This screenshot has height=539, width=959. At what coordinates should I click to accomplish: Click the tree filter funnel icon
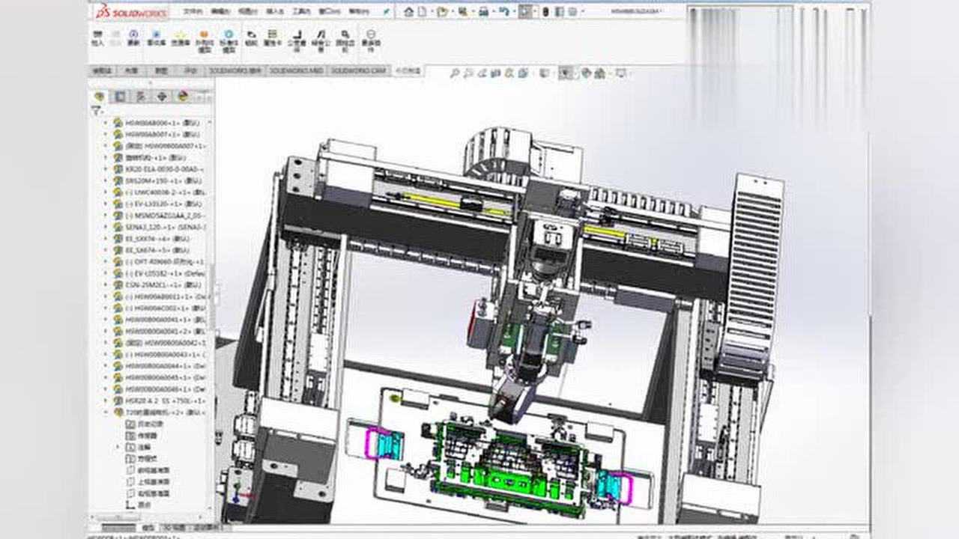pos(96,110)
